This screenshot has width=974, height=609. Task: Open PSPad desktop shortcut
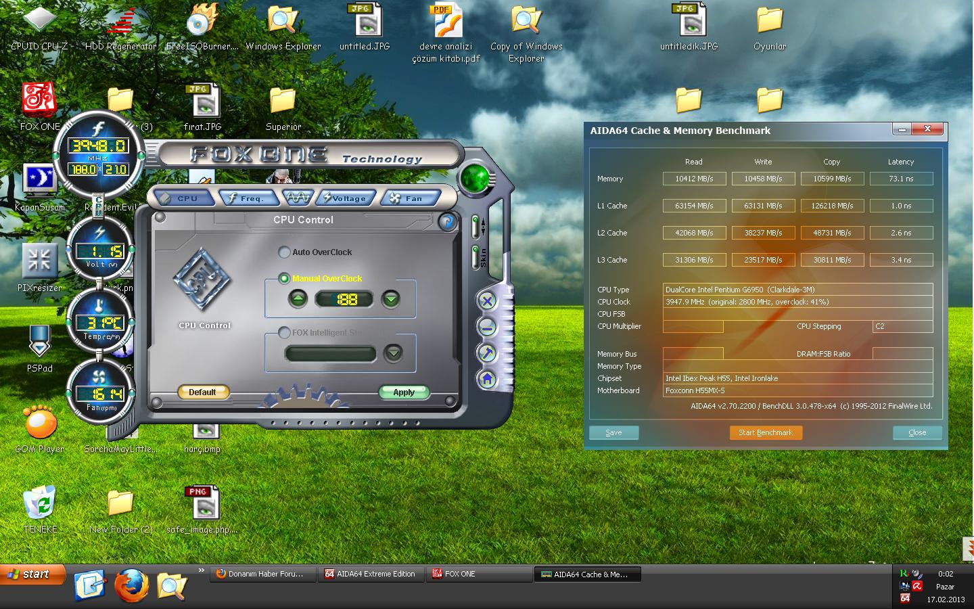pyautogui.click(x=39, y=348)
